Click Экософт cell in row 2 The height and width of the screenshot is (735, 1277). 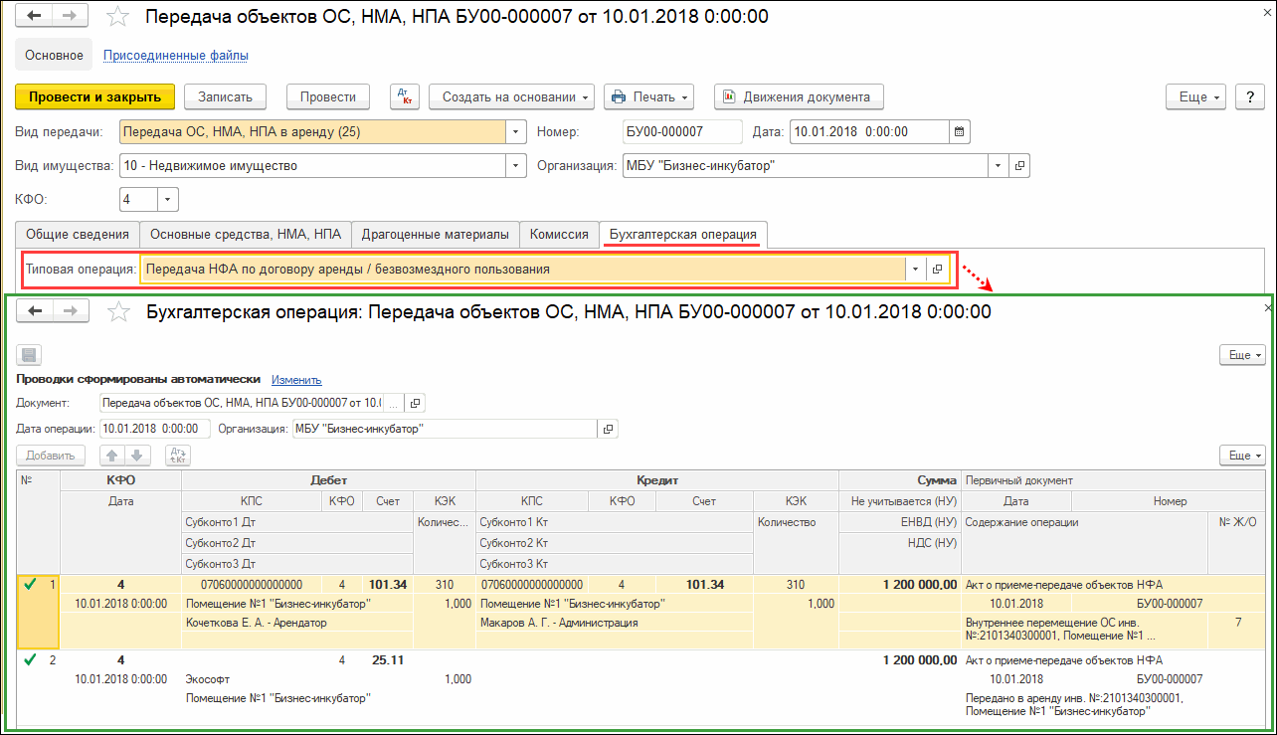pos(296,679)
